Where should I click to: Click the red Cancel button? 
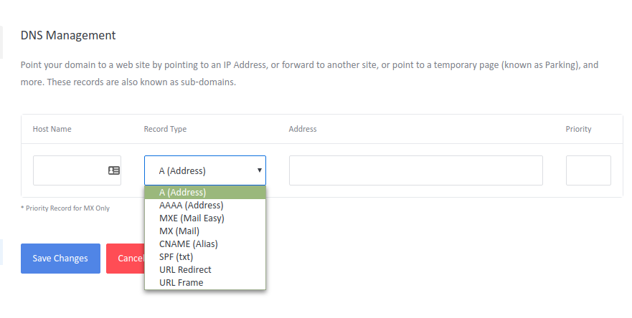tap(123, 259)
